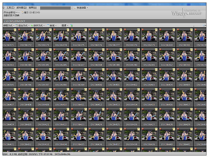
Task: Click the red untagged icon on DSC06389
Action: click(x=108, y=49)
